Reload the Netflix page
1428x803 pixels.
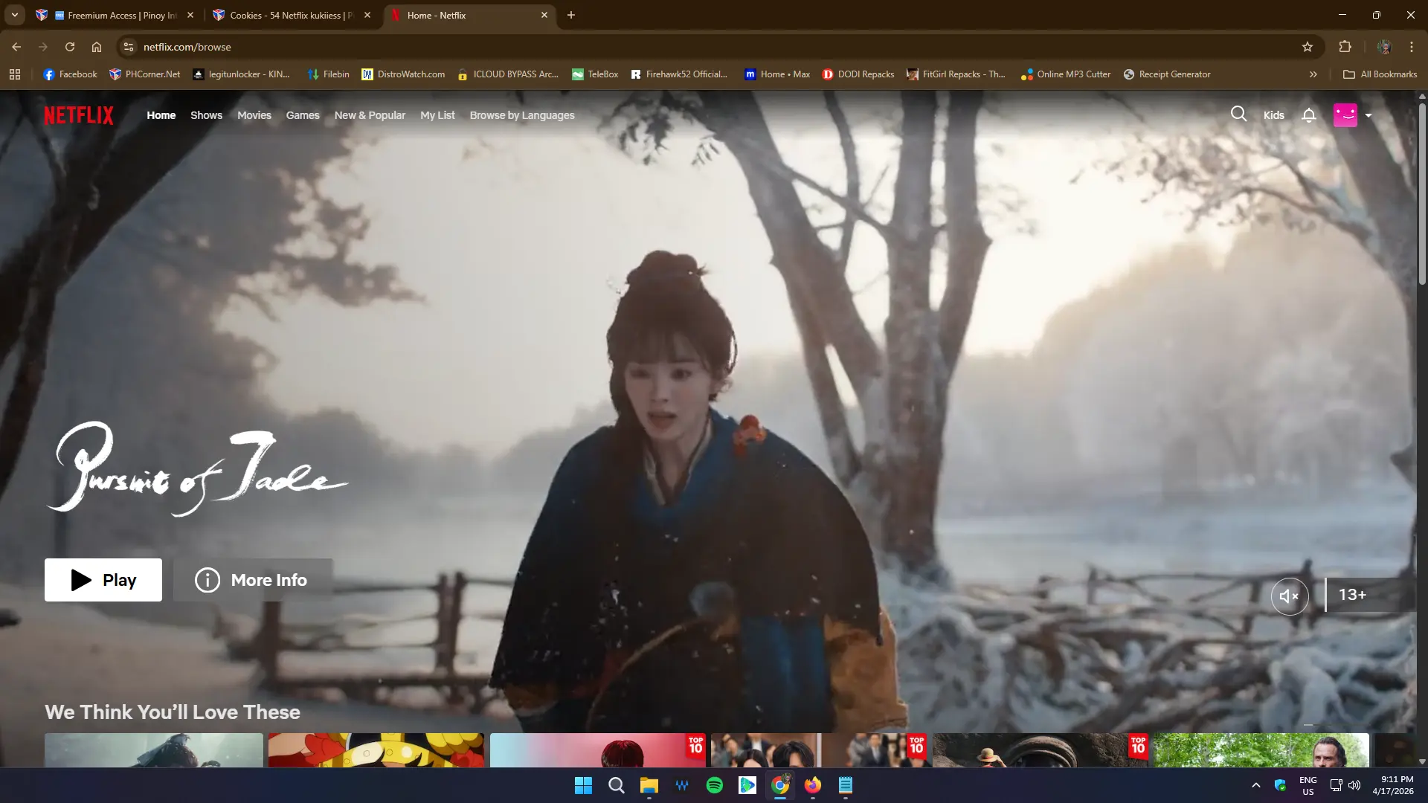pyautogui.click(x=70, y=47)
